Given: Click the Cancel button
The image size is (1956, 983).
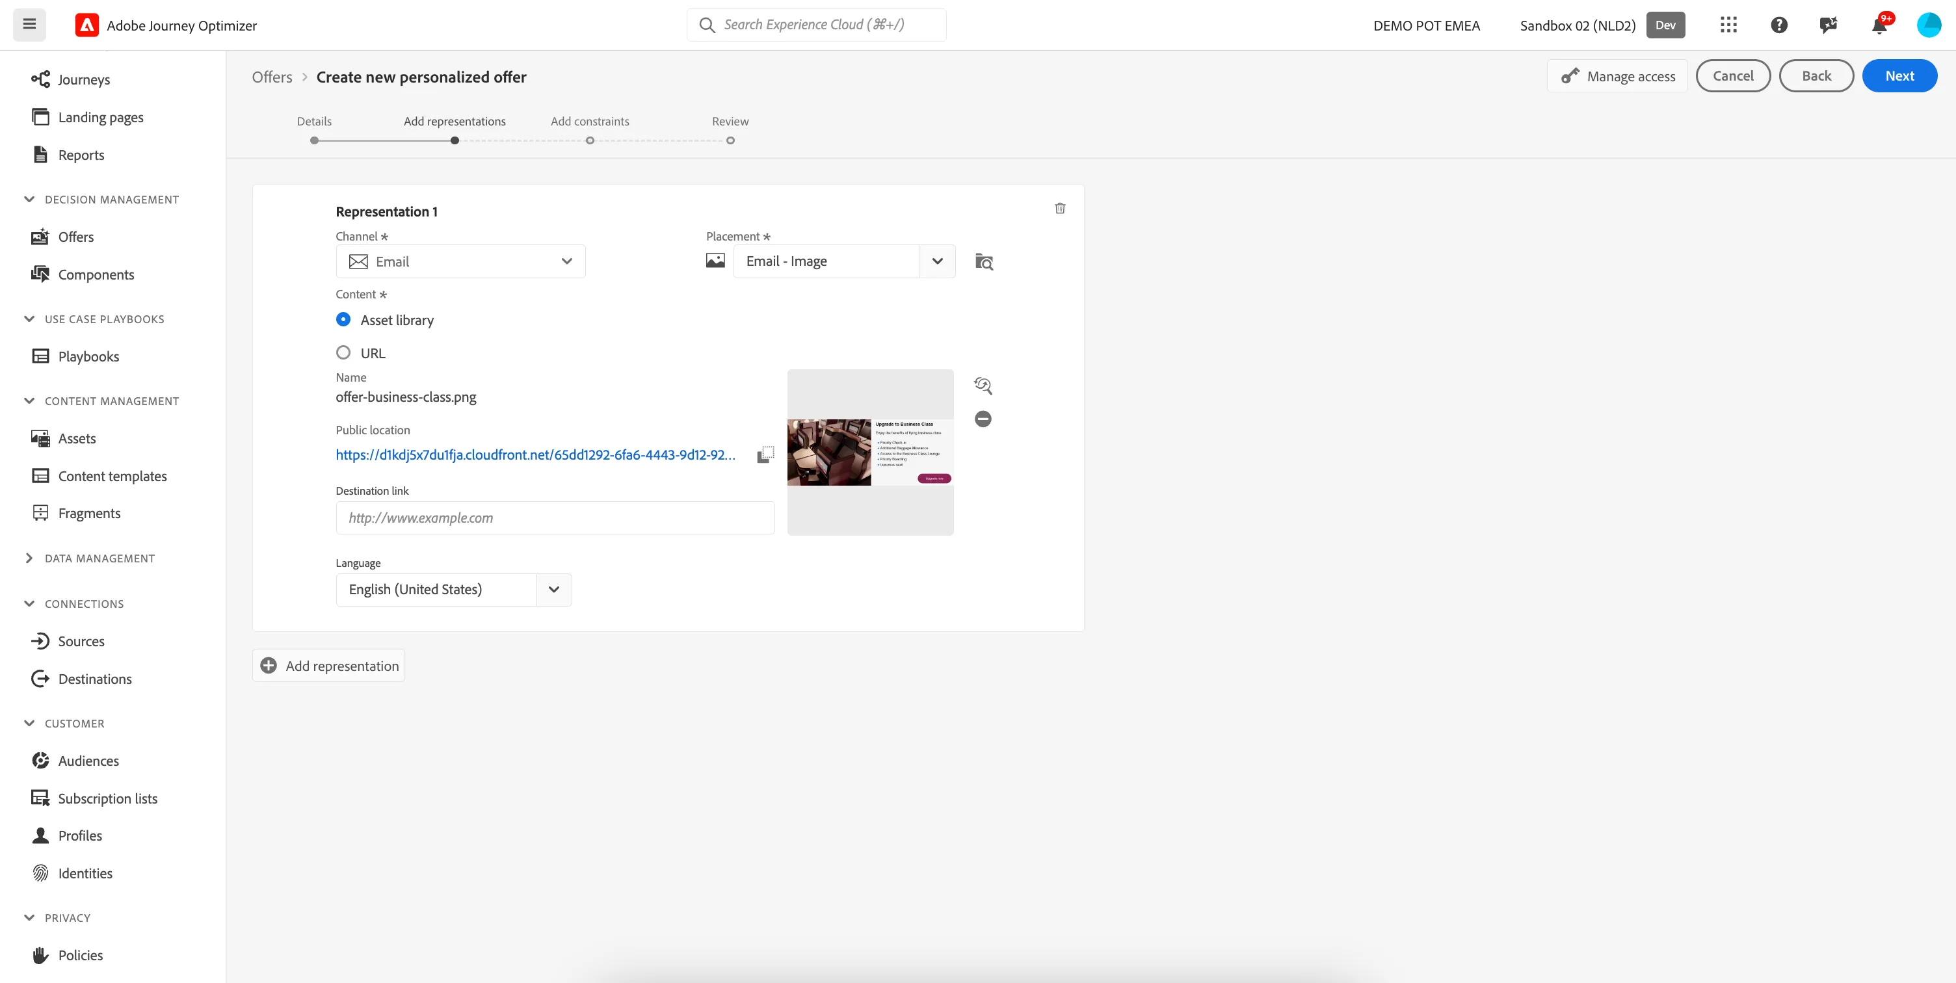Looking at the screenshot, I should click(1733, 76).
